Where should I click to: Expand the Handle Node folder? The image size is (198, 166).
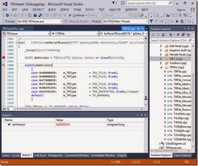161,54
